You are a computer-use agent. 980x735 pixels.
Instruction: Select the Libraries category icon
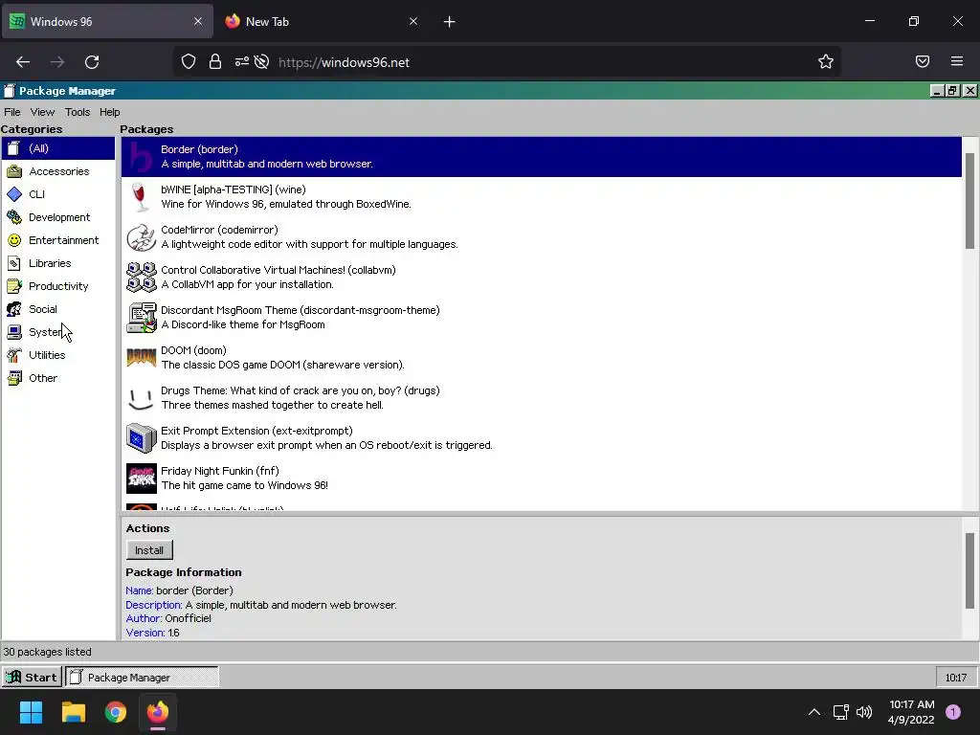(14, 263)
